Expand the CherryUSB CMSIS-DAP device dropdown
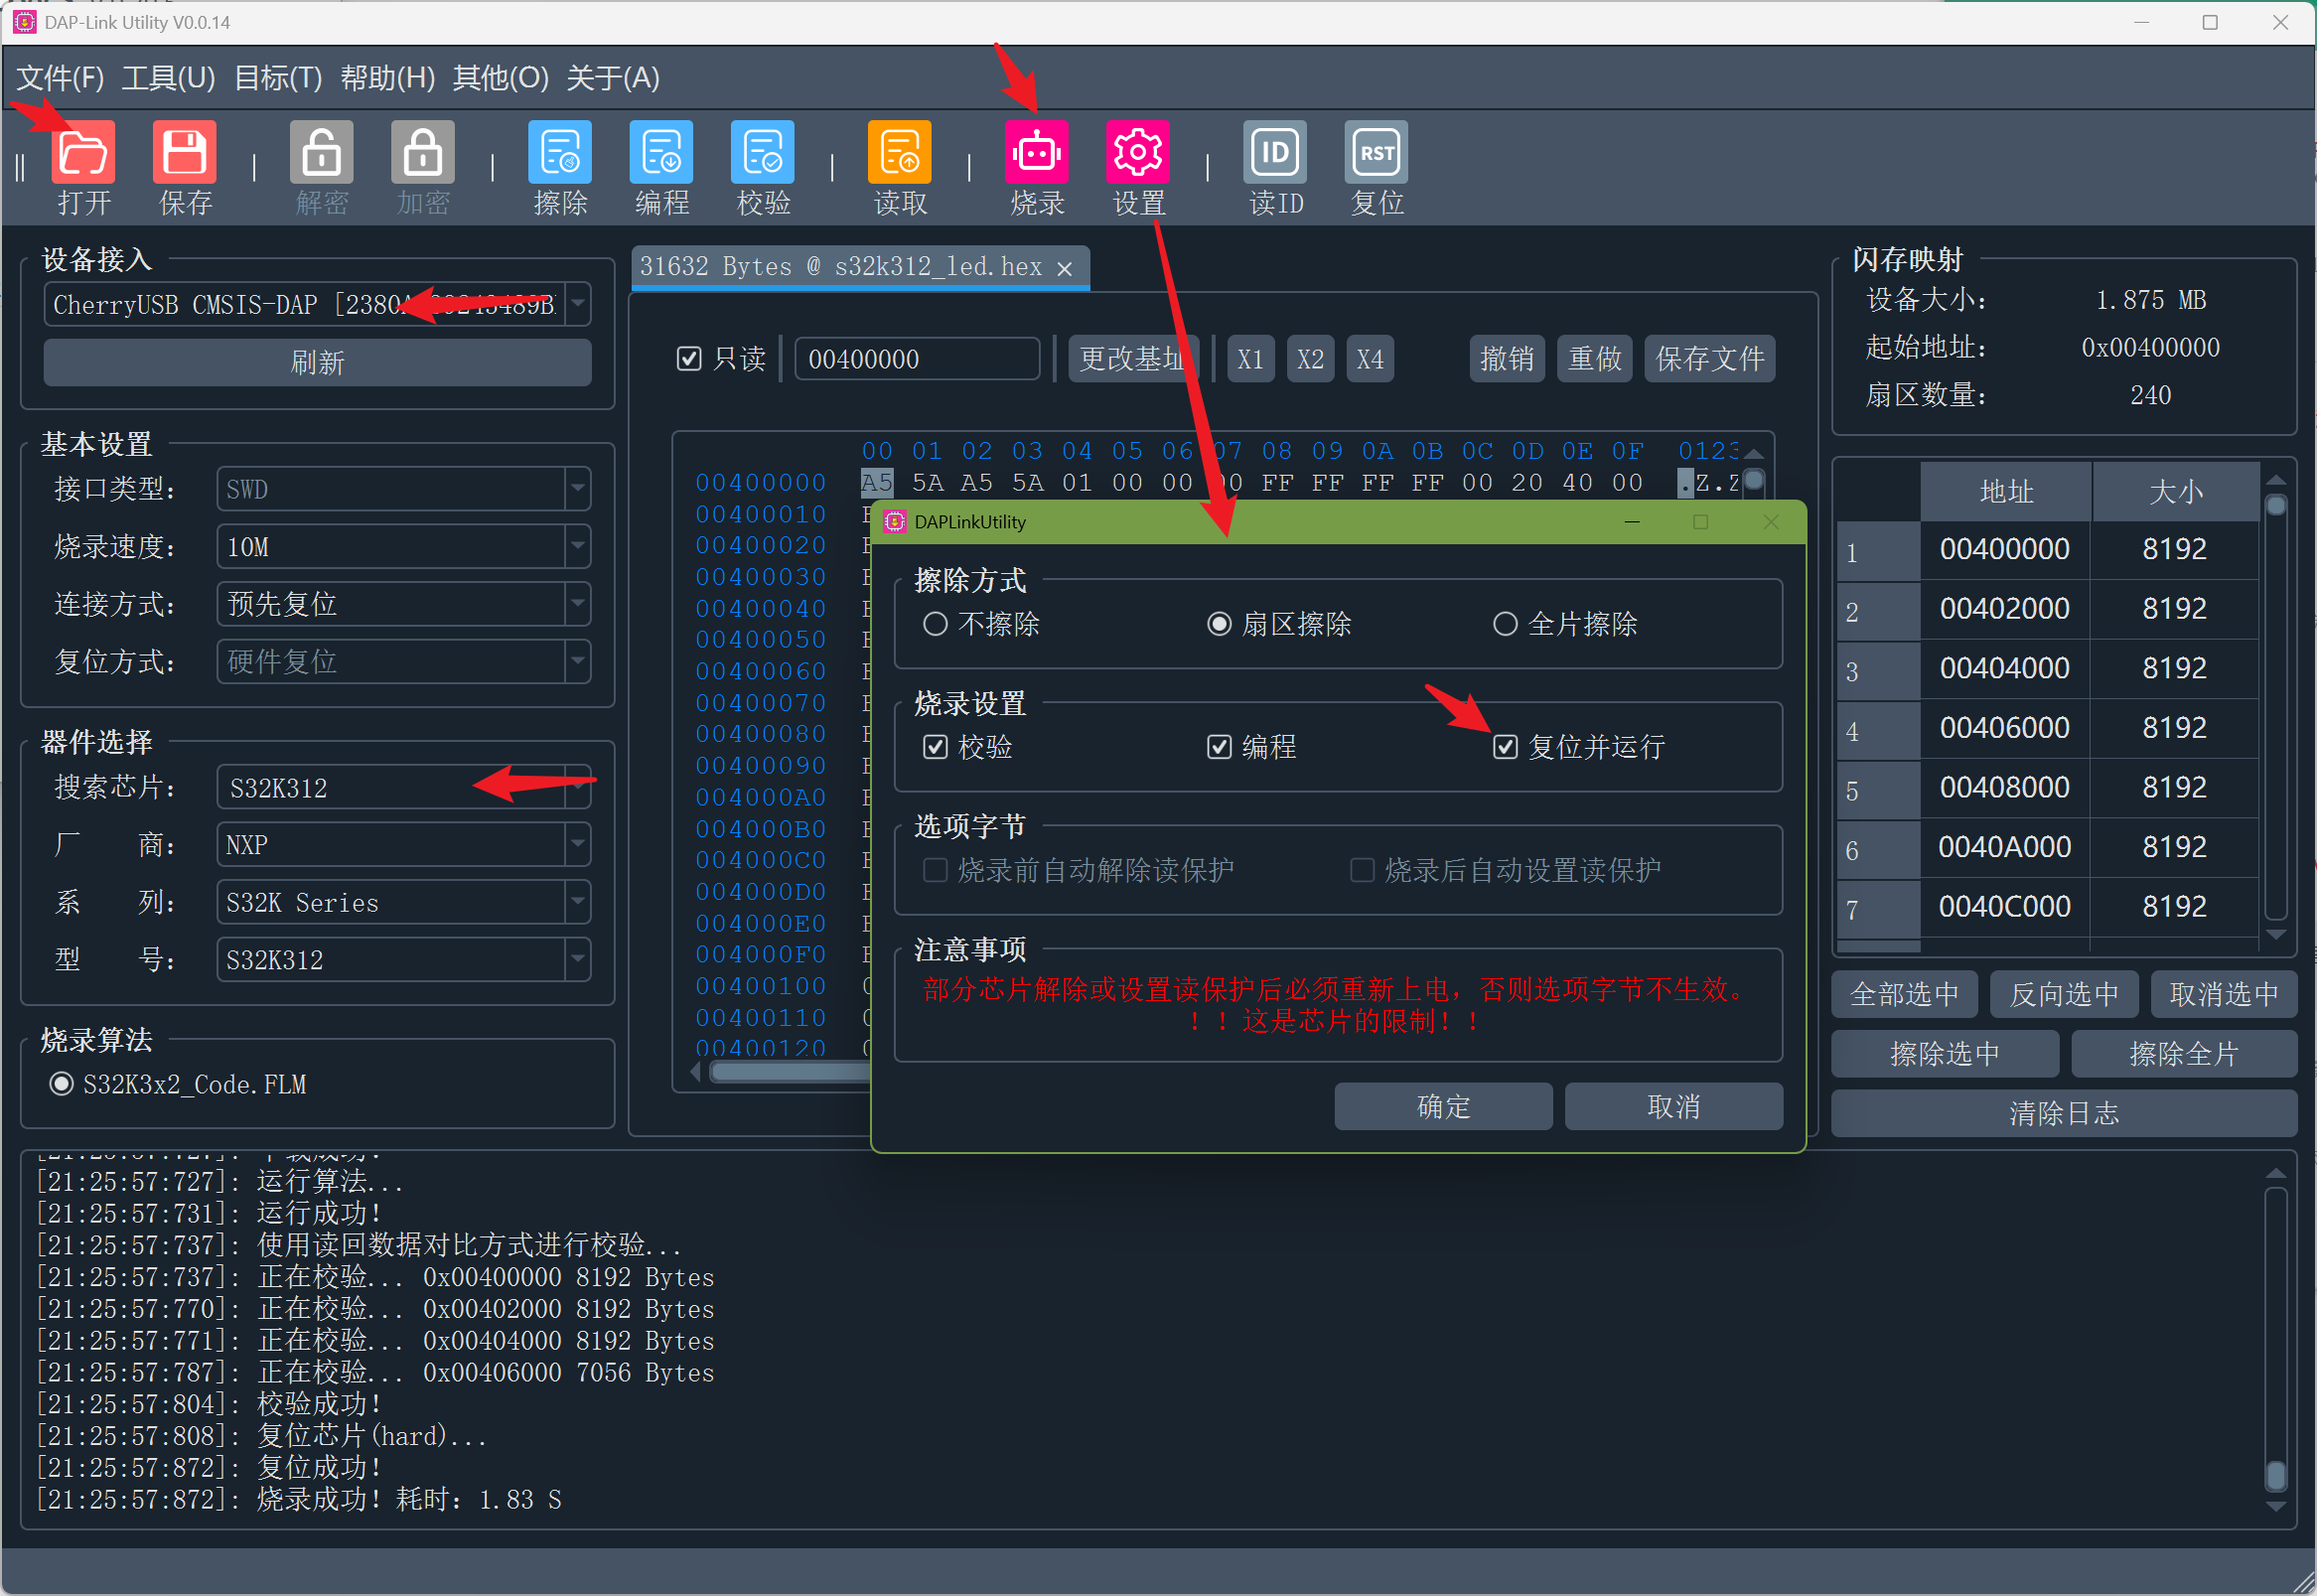 577,304
